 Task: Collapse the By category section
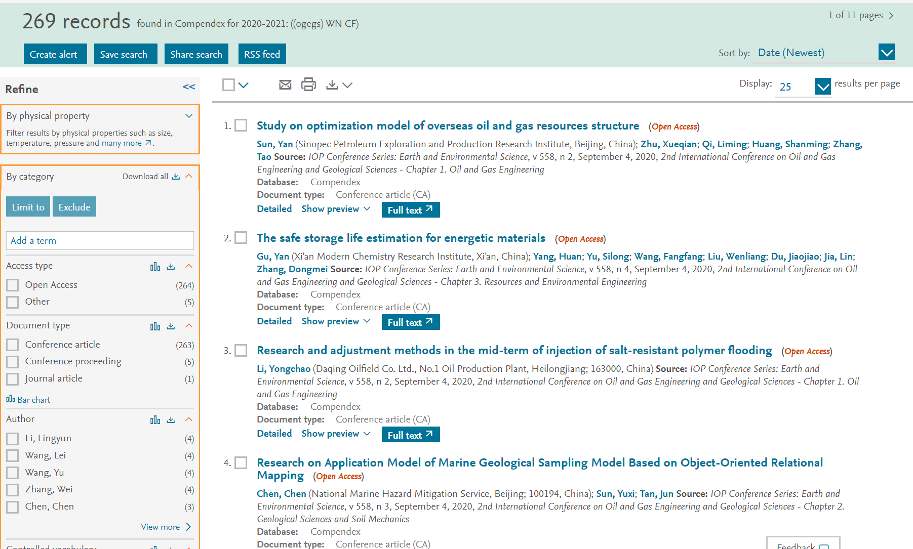[x=189, y=176]
